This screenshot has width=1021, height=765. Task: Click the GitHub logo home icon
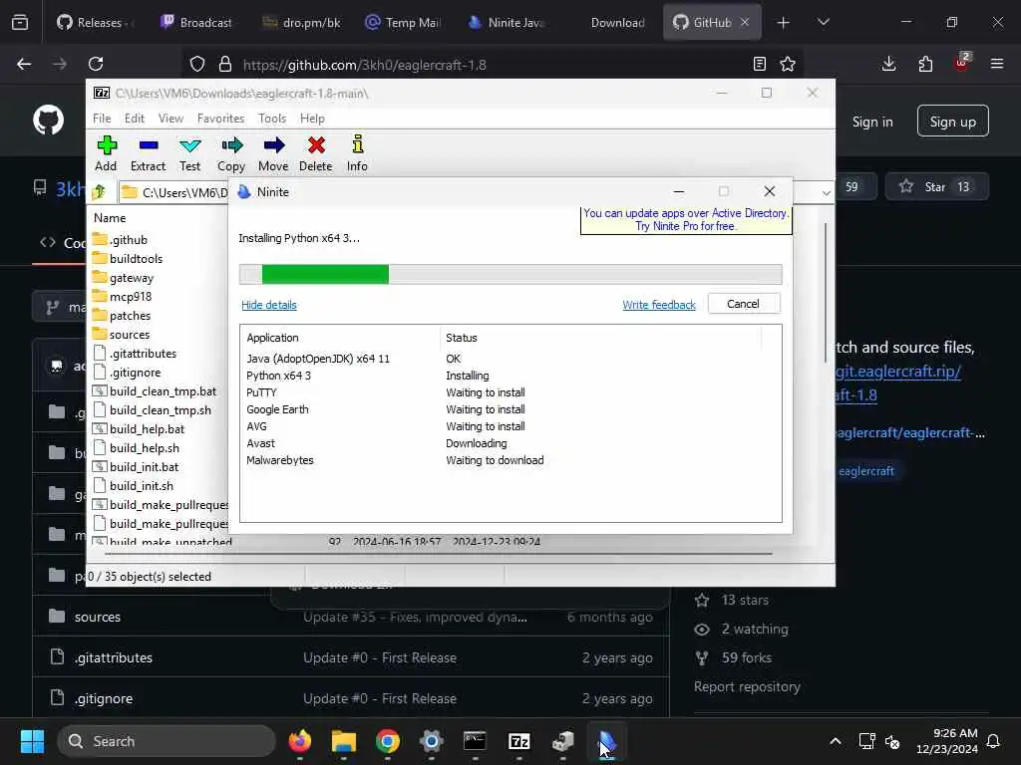48,120
